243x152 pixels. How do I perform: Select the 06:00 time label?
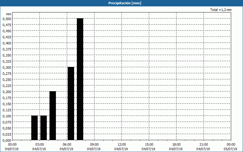point(67,145)
